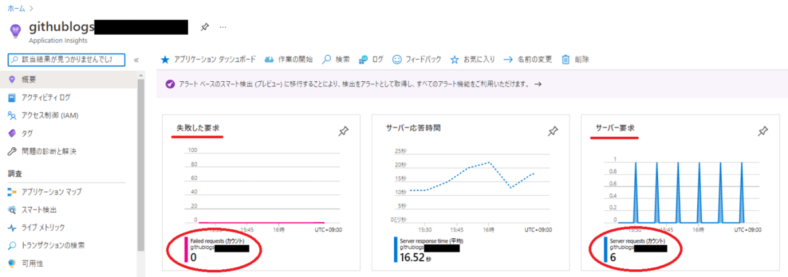Click the rocket icon in the banner
The image size is (788, 277).
coord(169,84)
